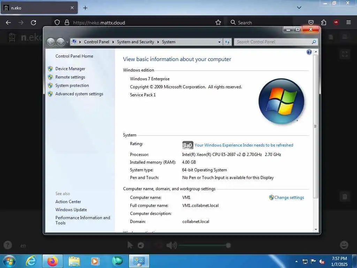Open the Windows Start orb

coord(9,261)
